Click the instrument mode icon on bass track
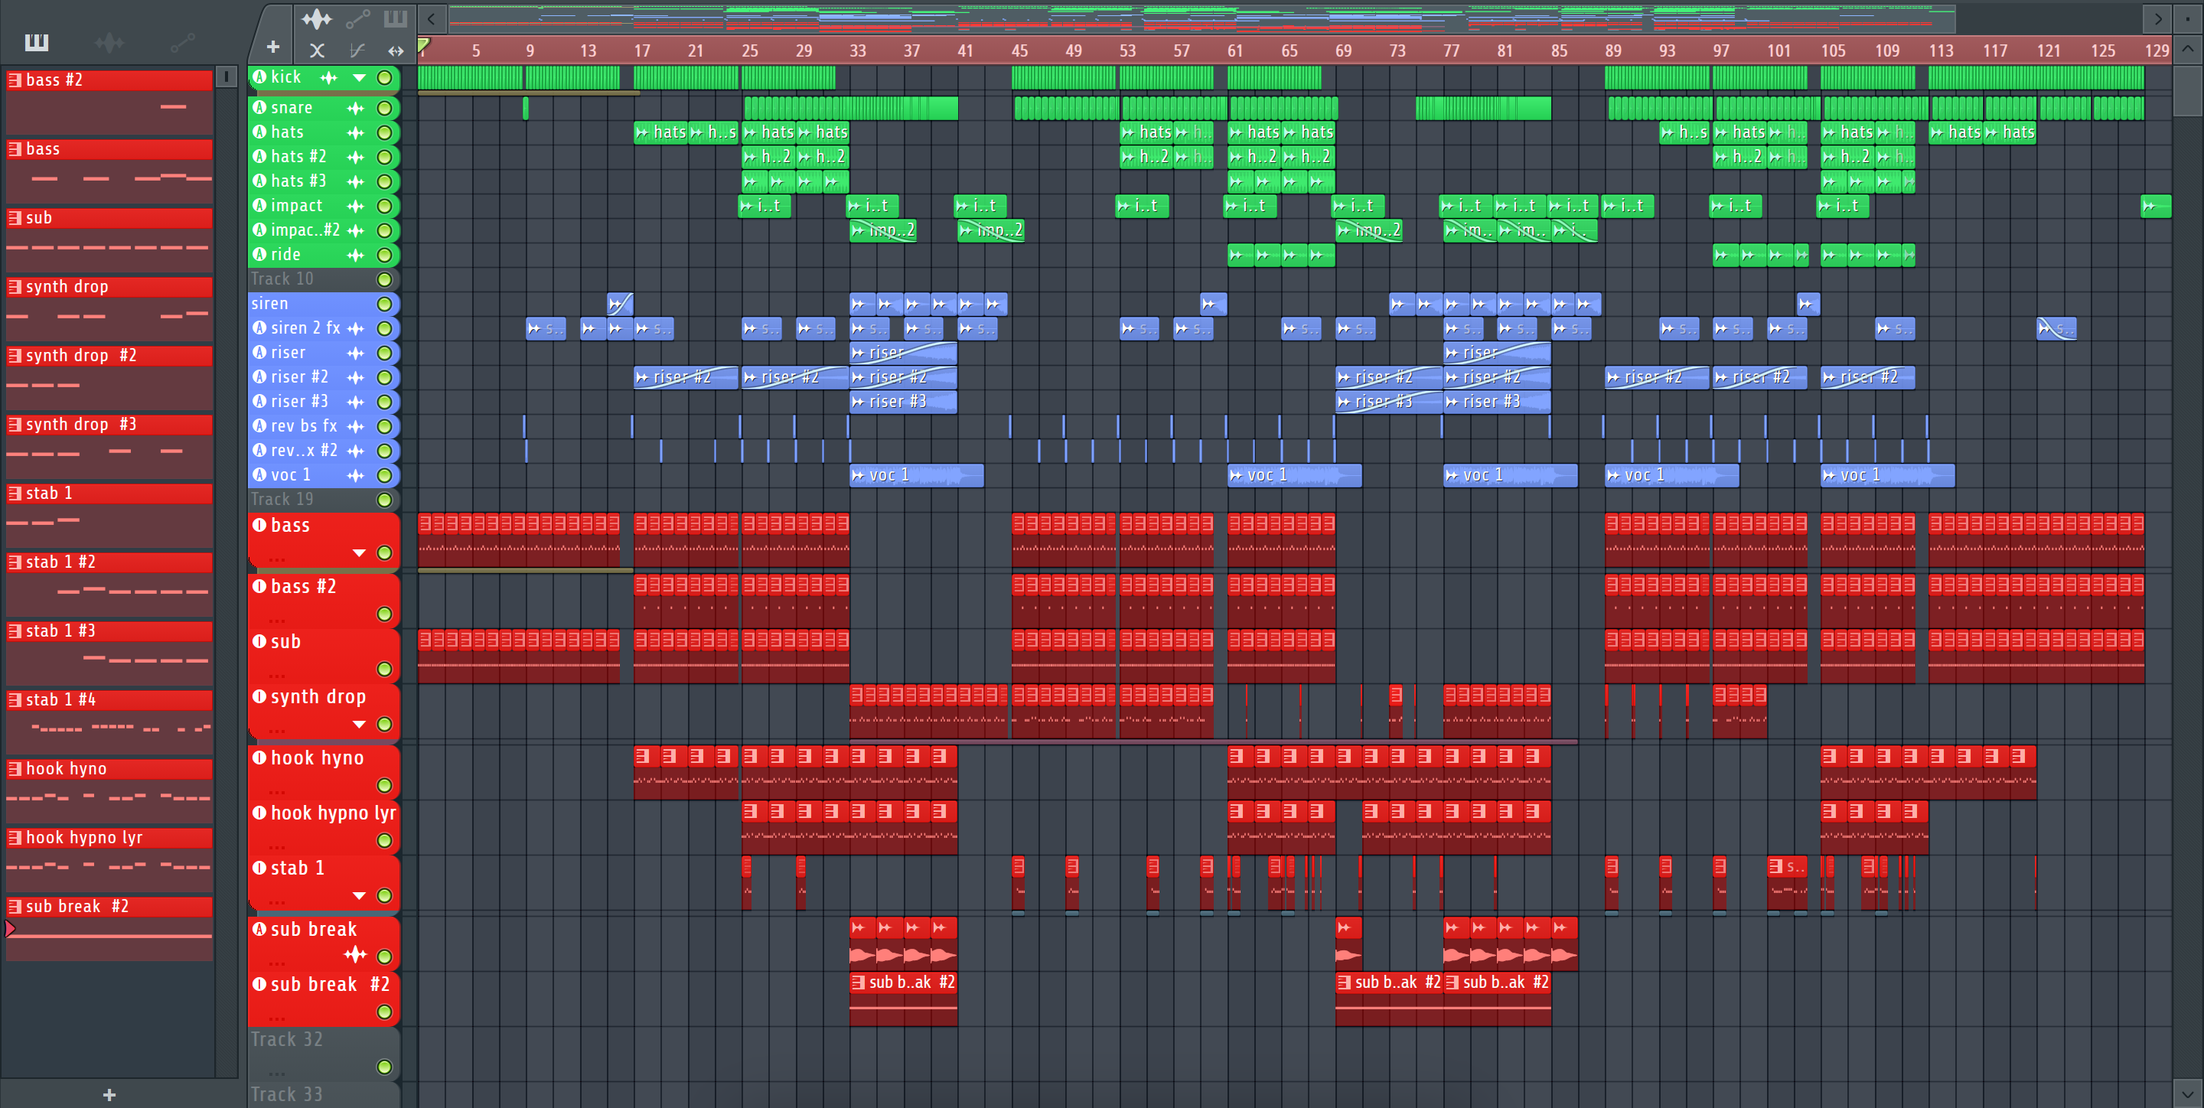Screen dimensions: 2204x1108 [259, 524]
